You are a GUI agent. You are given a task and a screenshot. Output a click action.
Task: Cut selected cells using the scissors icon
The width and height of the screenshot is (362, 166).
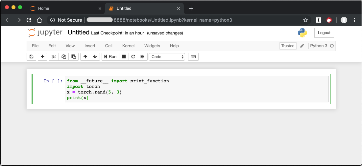point(54,57)
